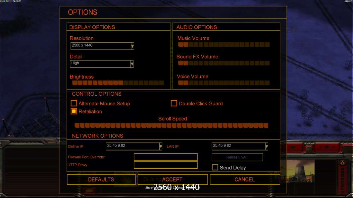Click the "AUDIO OPTIONS" heading
353x198 pixels.
[x=197, y=27]
